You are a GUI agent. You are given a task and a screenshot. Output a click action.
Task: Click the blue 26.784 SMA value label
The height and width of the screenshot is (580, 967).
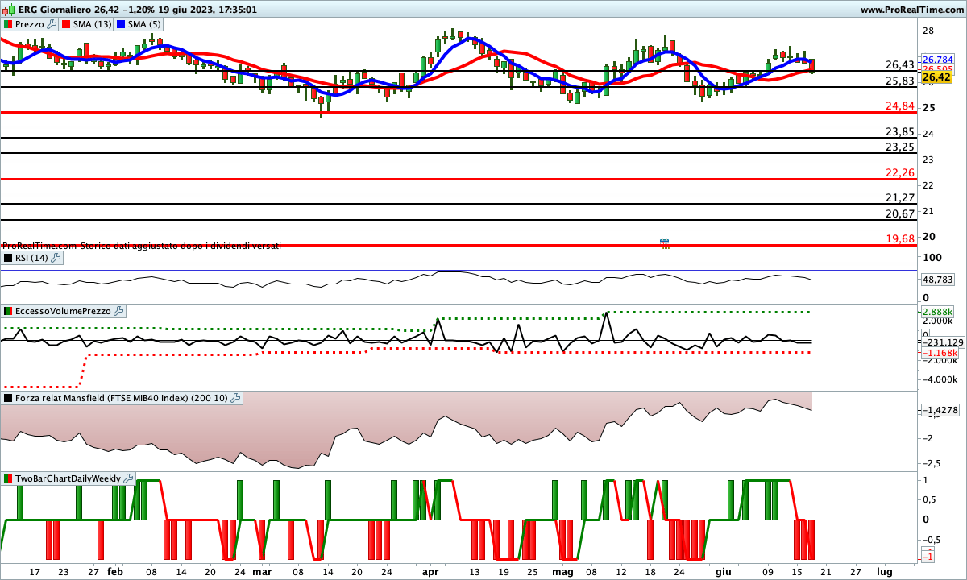(x=937, y=60)
